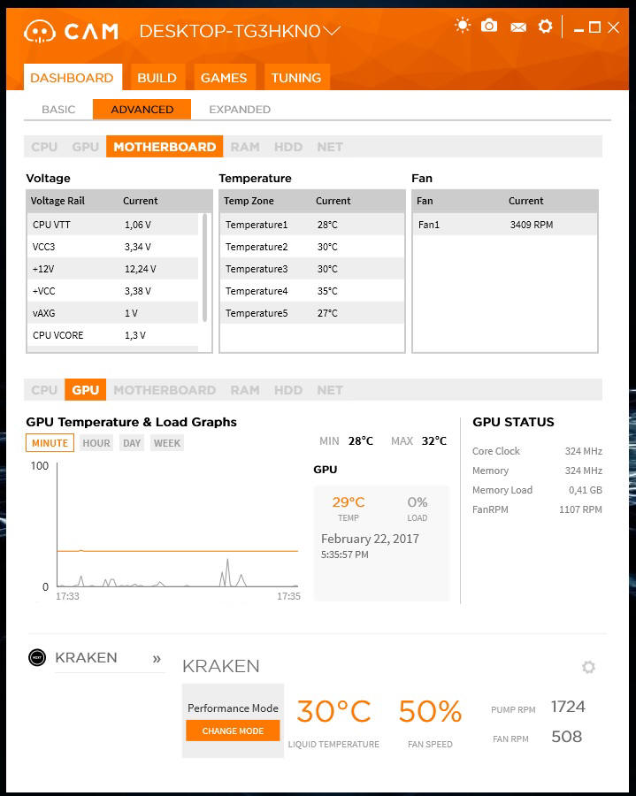Select the +VCC voltage row

pyautogui.click(x=112, y=291)
